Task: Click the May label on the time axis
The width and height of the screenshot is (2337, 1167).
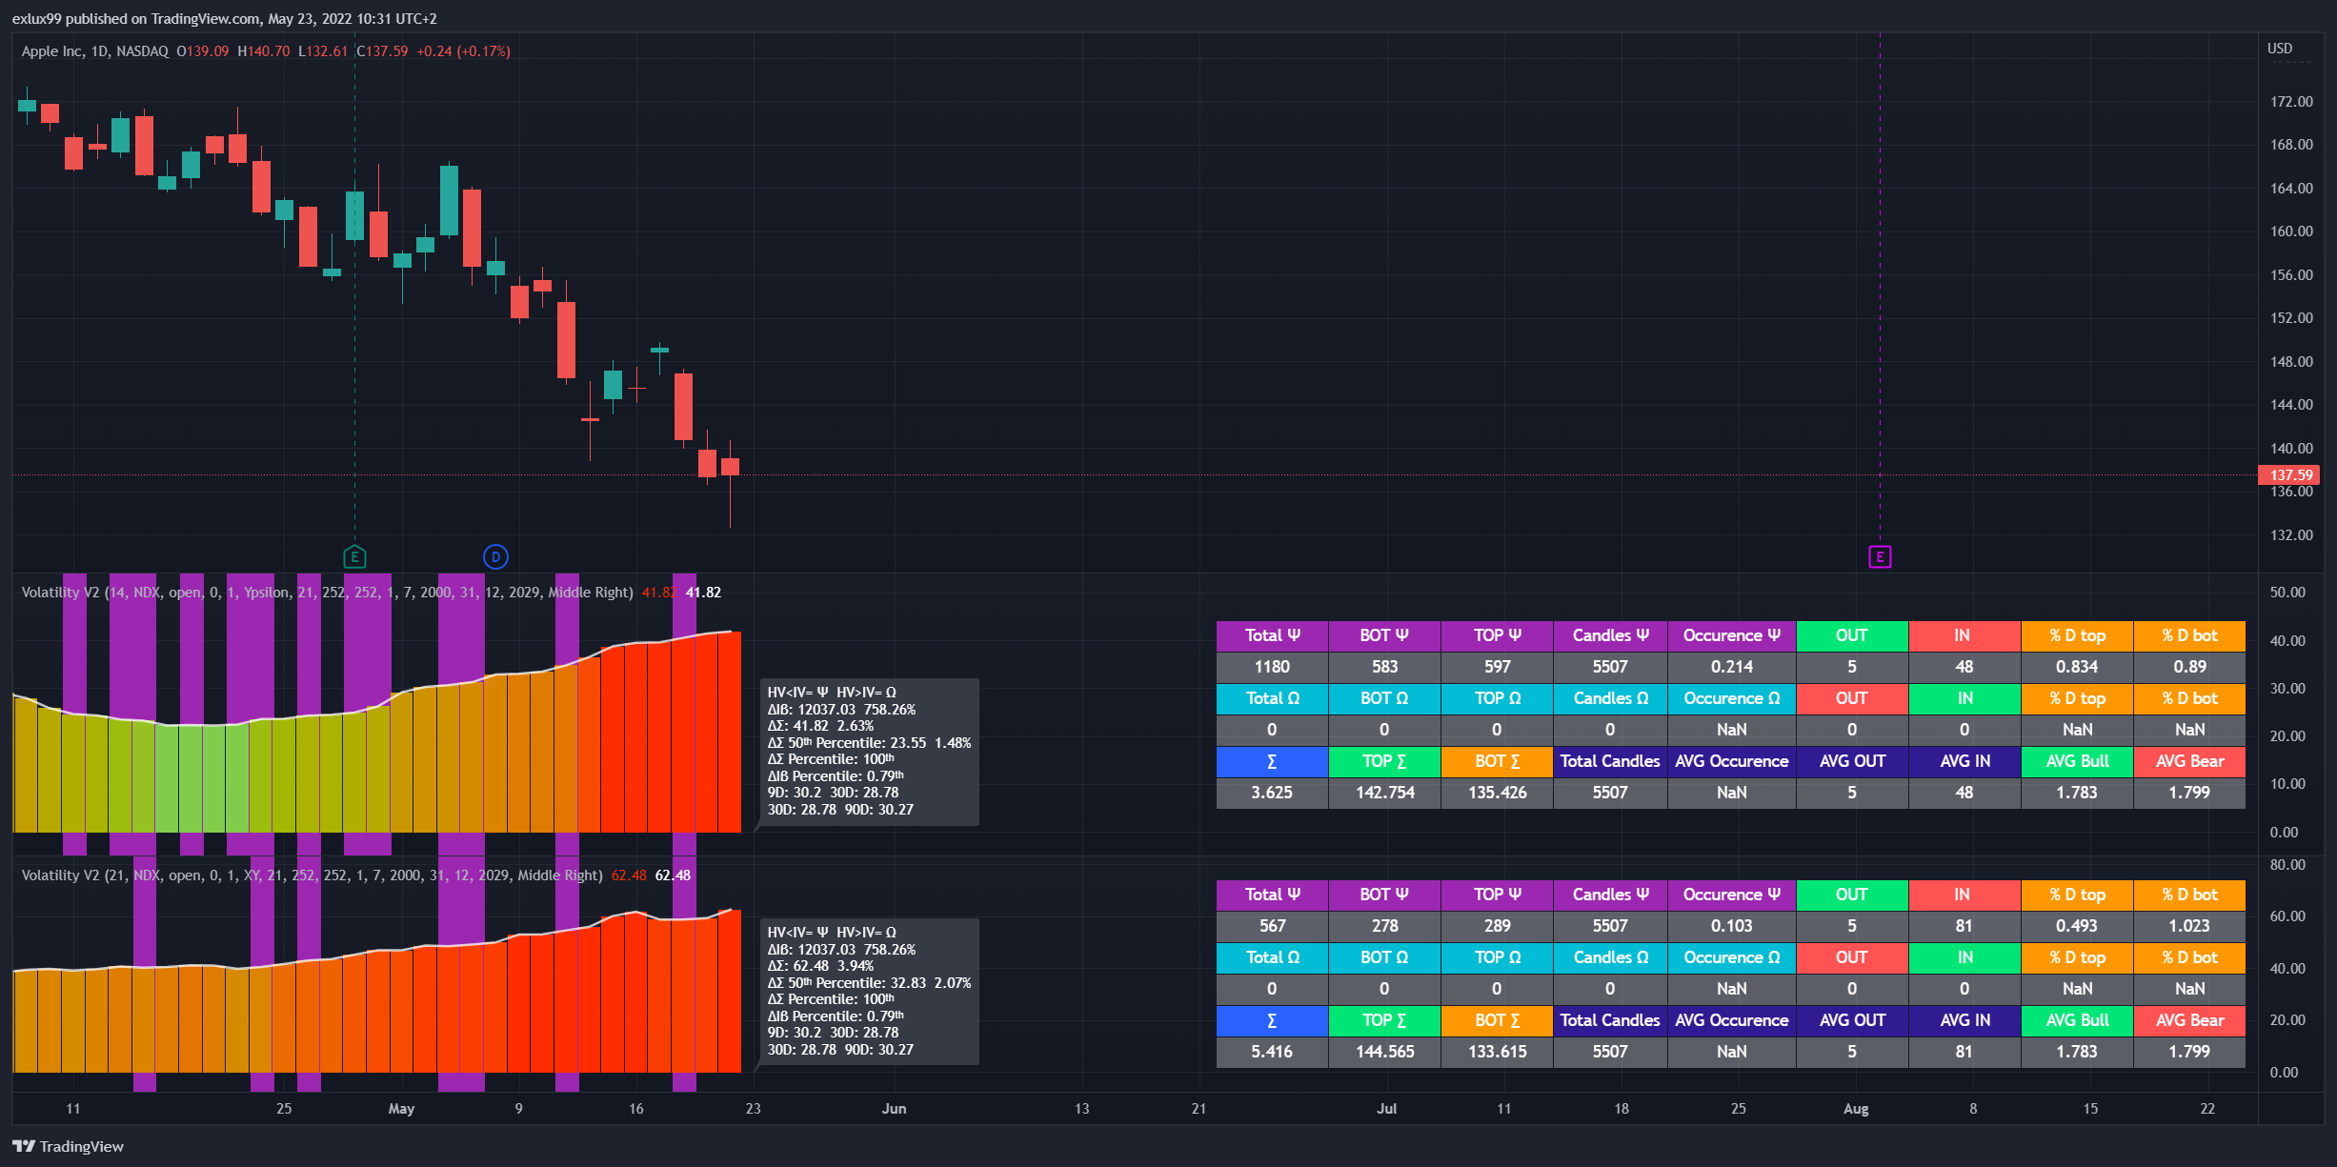Action: [401, 1109]
